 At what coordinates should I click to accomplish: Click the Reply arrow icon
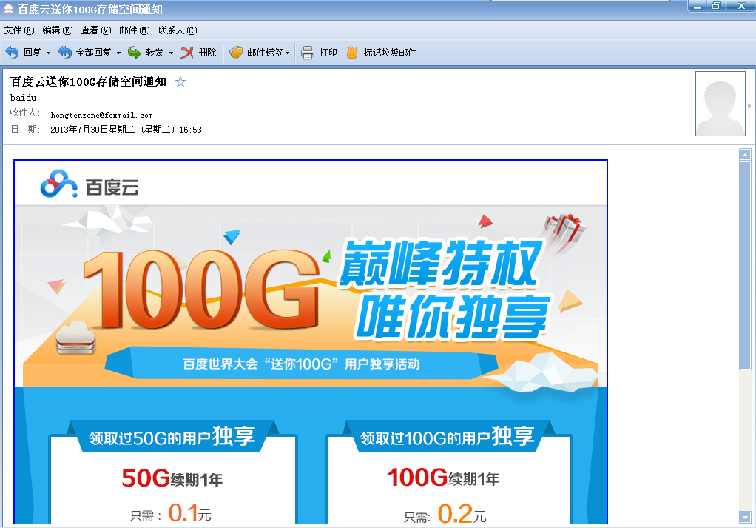point(12,52)
